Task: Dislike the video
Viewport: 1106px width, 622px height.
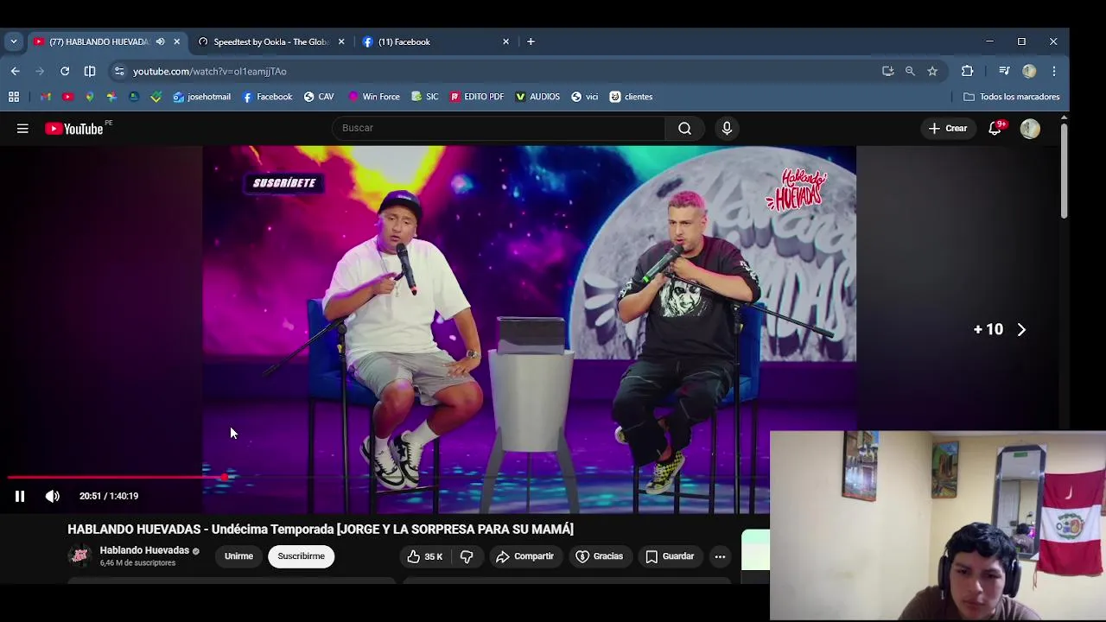Action: point(467,556)
